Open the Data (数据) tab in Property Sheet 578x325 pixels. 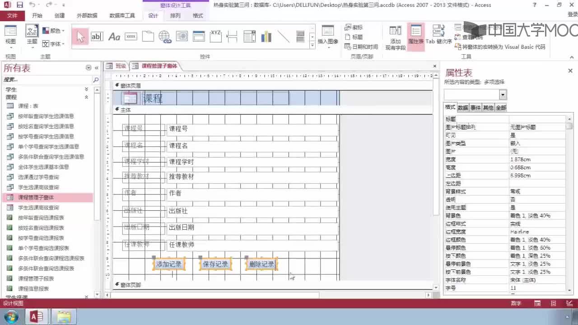[463, 107]
